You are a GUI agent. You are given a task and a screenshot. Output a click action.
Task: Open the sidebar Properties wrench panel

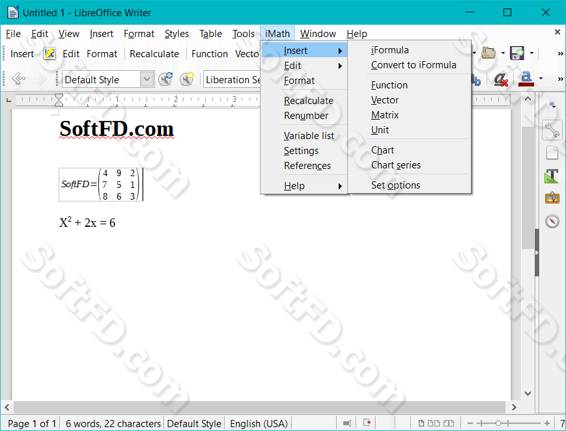pos(552,130)
